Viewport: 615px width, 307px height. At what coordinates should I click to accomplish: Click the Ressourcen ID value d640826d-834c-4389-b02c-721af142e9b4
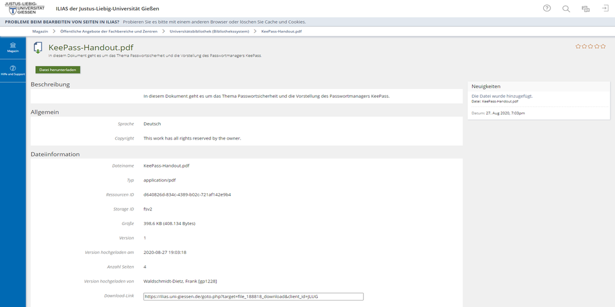187,194
